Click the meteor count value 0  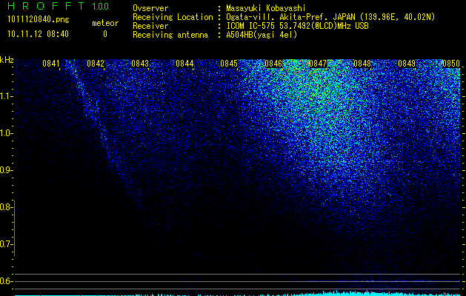click(105, 34)
